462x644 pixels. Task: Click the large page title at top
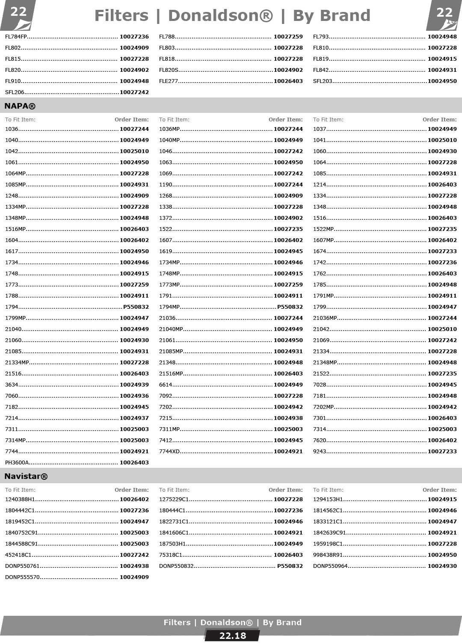pyautogui.click(x=232, y=16)
